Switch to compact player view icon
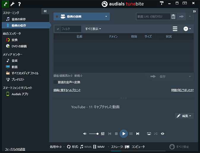Screen dimensions: 200x153 coord(185,3)
